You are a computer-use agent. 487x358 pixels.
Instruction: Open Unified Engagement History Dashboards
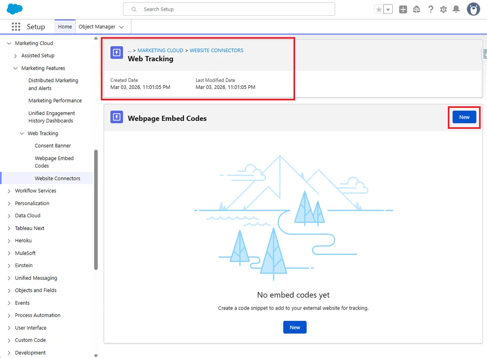pyautogui.click(x=52, y=117)
